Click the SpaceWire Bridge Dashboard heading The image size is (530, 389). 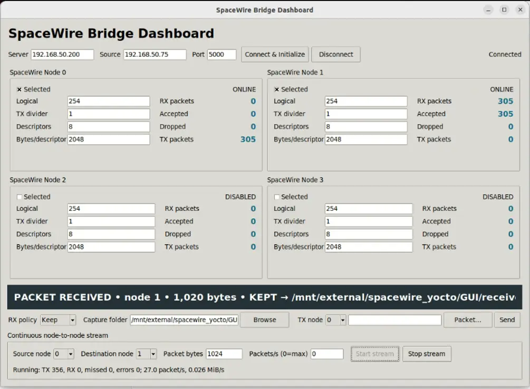(x=111, y=33)
